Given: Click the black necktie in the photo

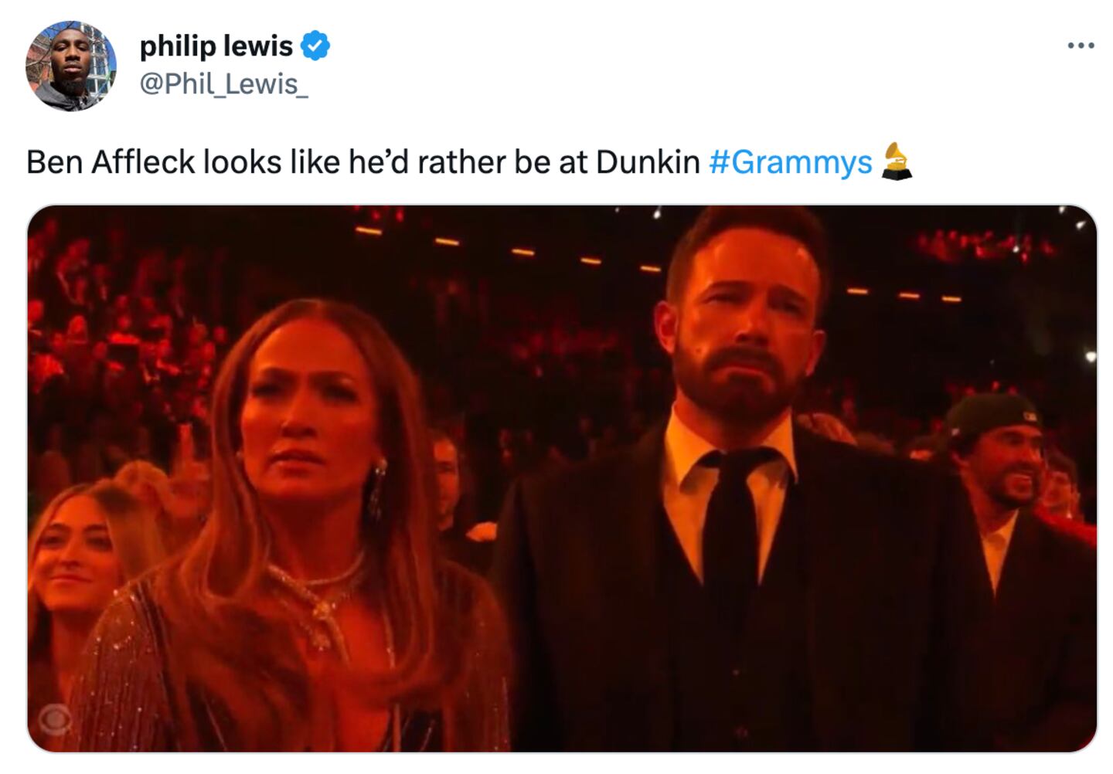Looking at the screenshot, I should tap(730, 525).
